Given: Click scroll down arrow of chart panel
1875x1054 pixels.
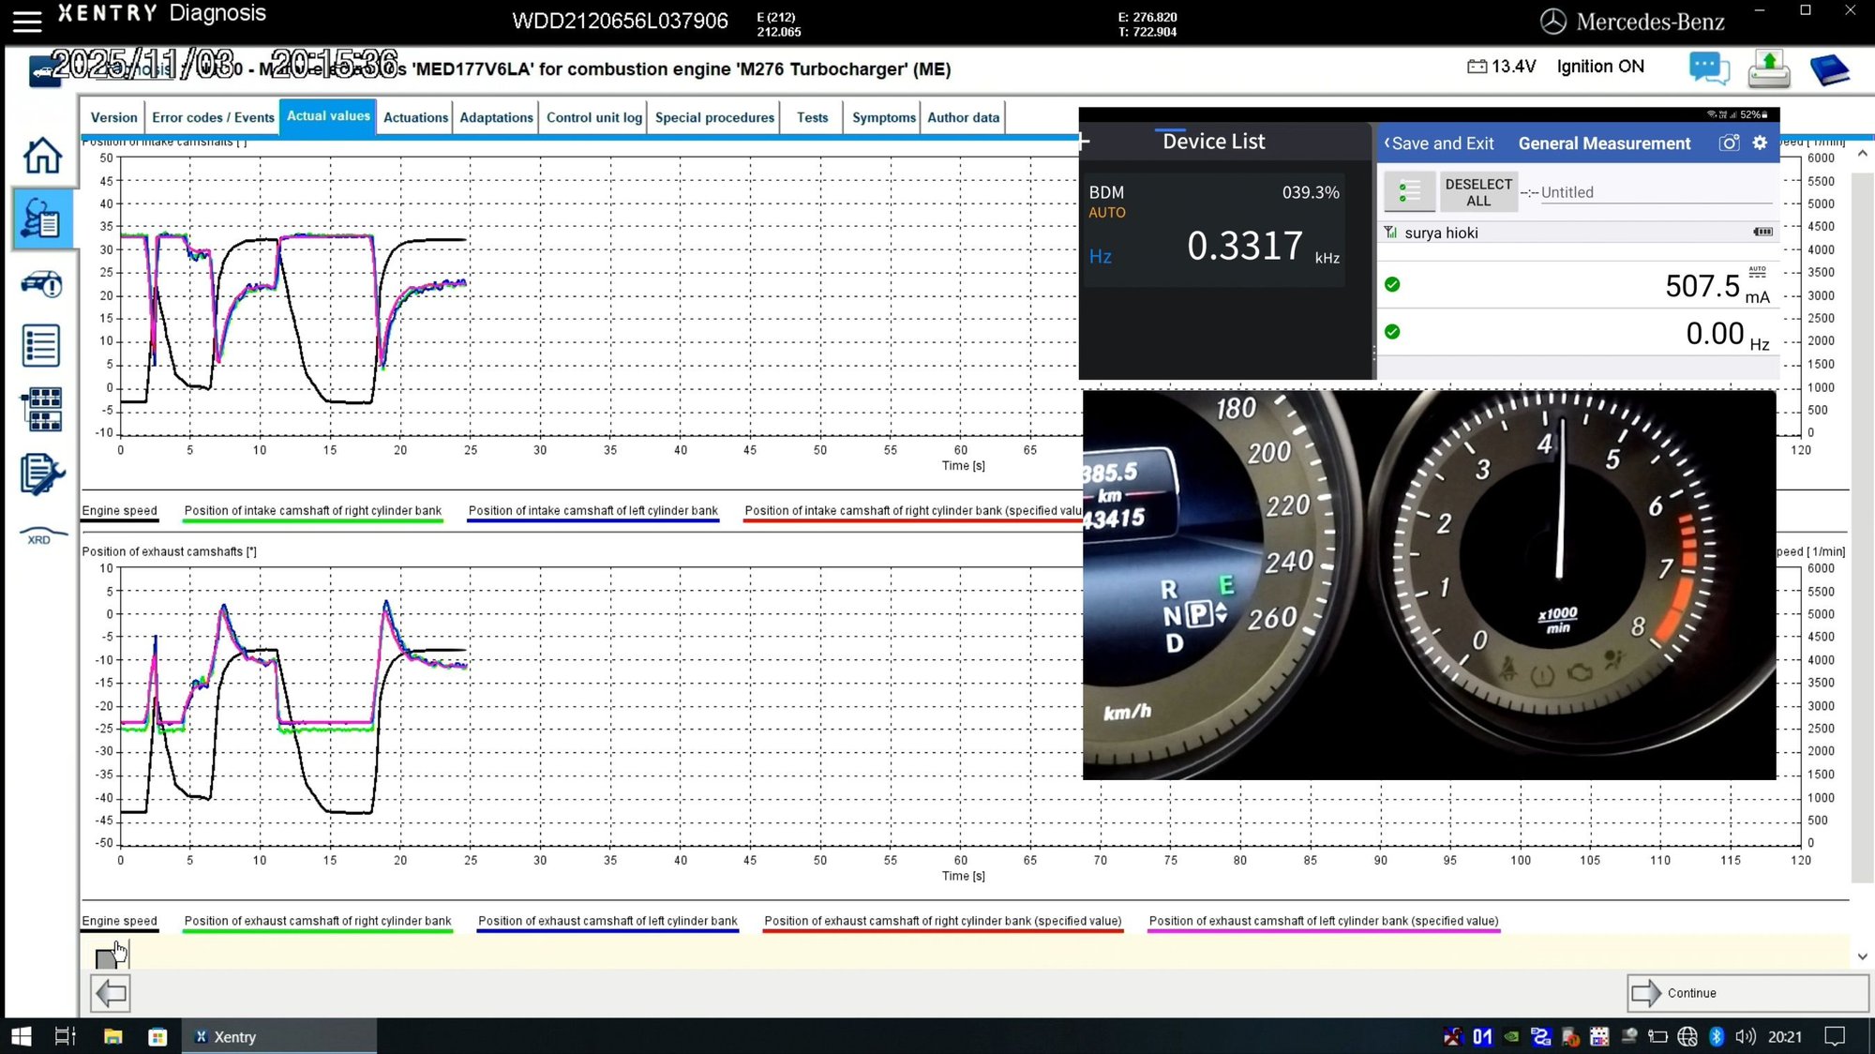Looking at the screenshot, I should [1862, 956].
